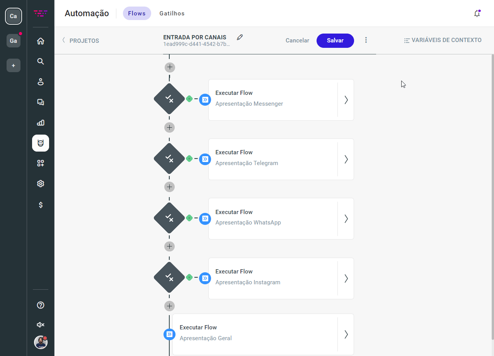
Task: Open notifications bell icon
Action: (477, 13)
